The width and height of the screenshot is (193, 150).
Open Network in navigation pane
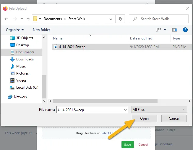pyautogui.click(x=17, y=97)
